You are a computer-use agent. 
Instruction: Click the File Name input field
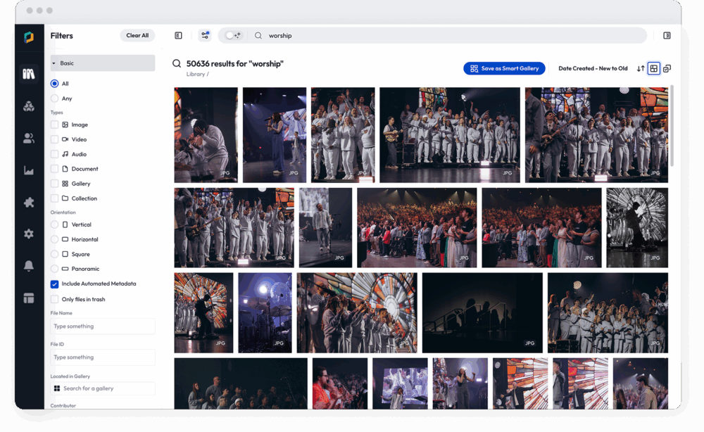pos(103,326)
